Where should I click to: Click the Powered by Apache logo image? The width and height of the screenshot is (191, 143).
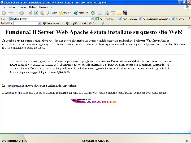[x=93, y=101]
